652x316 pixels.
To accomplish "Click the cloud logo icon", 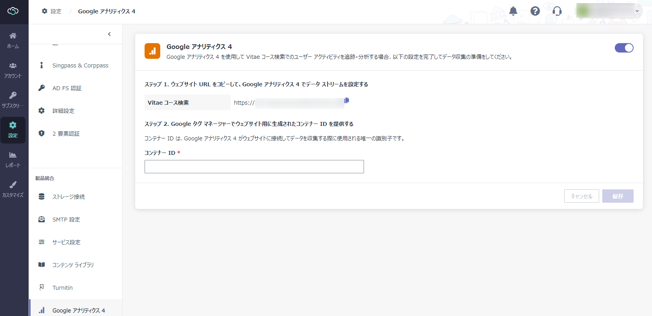I will 13,11.
